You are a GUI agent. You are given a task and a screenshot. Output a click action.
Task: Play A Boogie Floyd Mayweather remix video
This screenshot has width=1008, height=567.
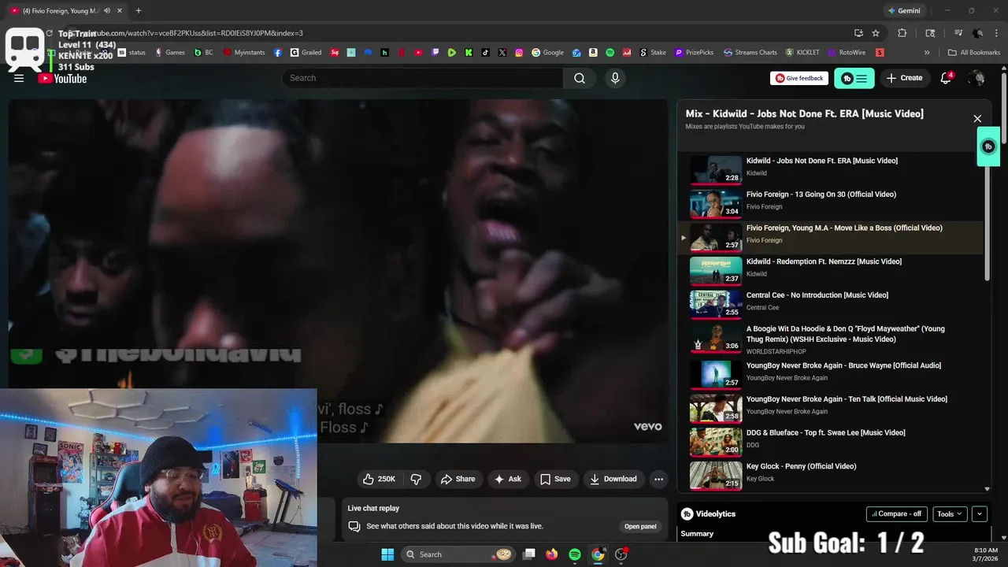[716, 338]
